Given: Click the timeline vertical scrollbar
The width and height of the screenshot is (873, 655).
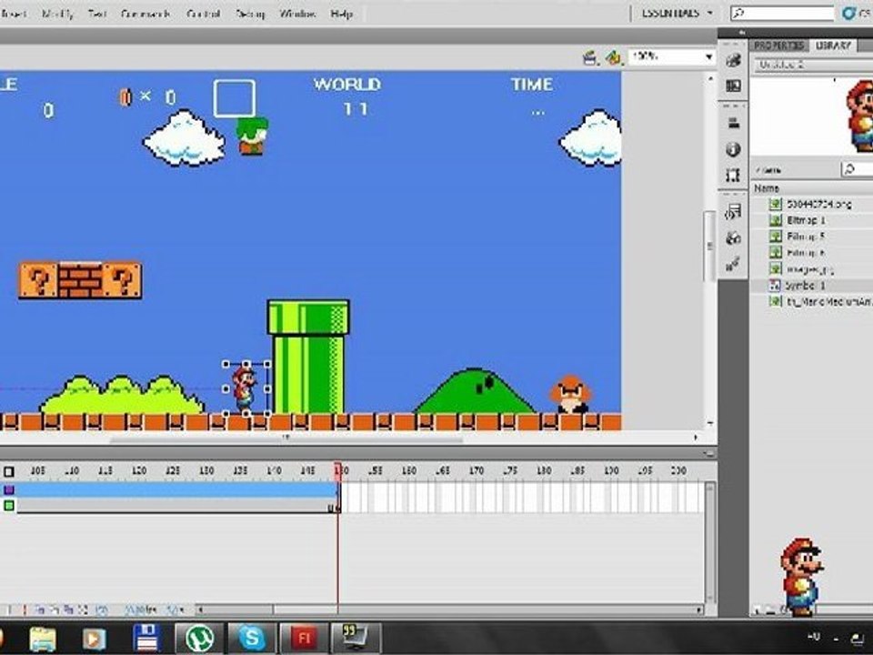Looking at the screenshot, I should pyautogui.click(x=710, y=541).
